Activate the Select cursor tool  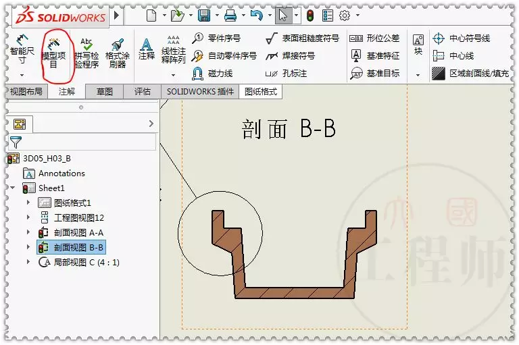click(283, 16)
